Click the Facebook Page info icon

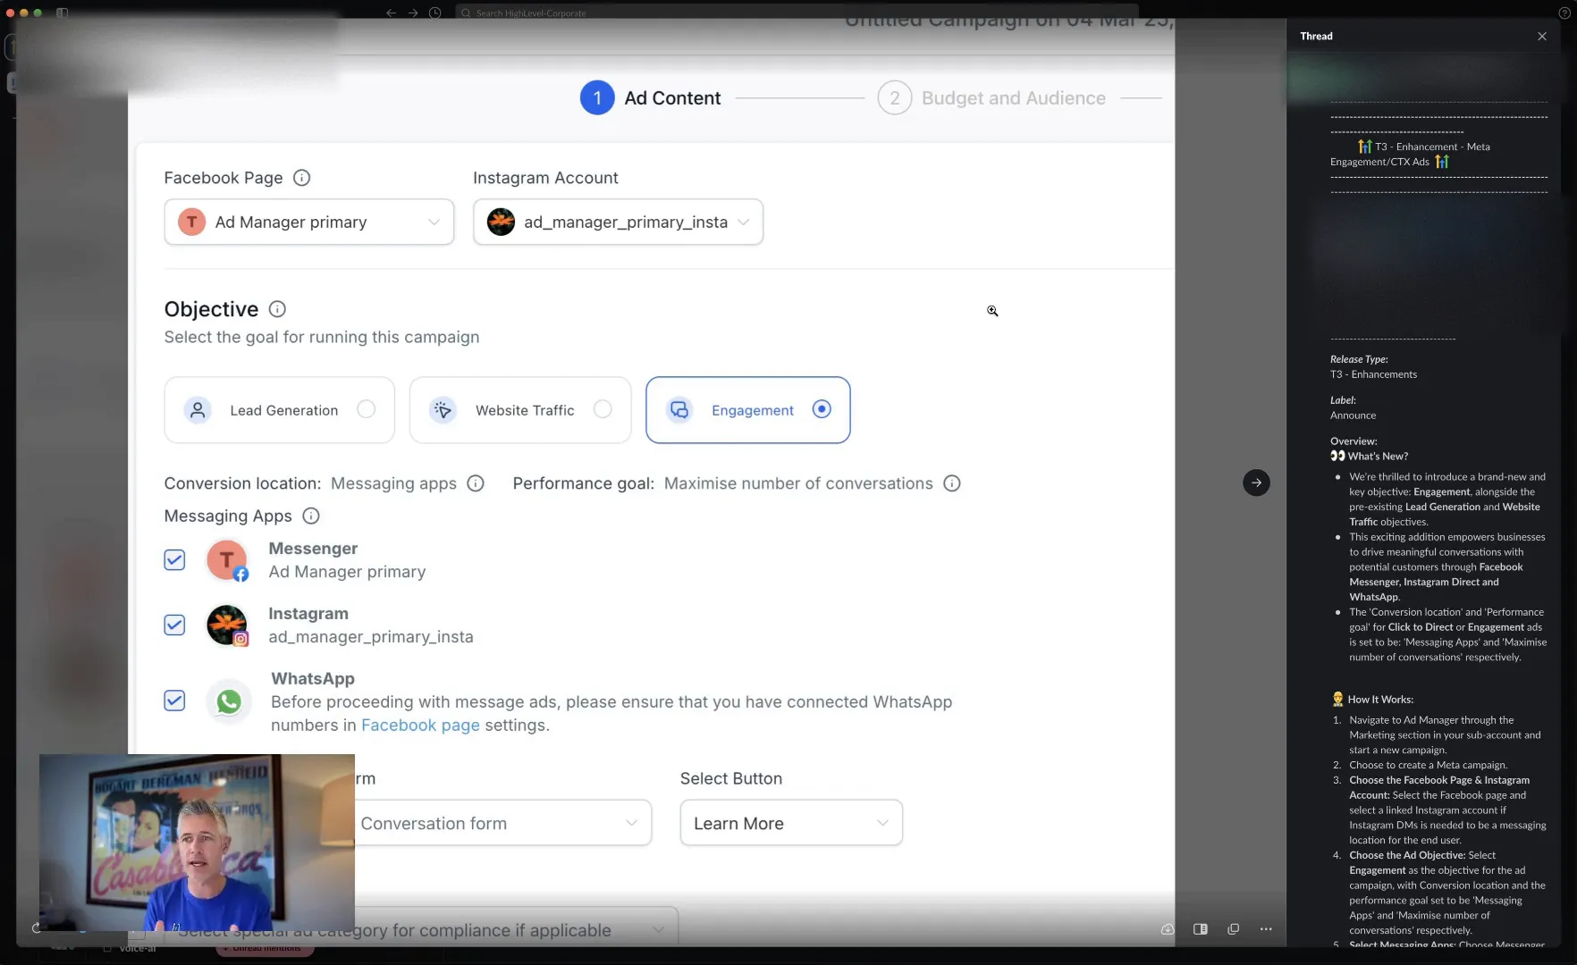302,178
